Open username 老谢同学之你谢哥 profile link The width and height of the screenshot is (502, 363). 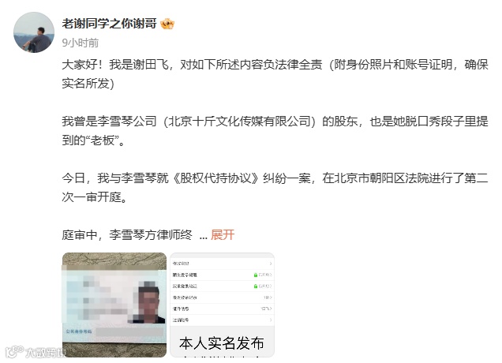(109, 24)
